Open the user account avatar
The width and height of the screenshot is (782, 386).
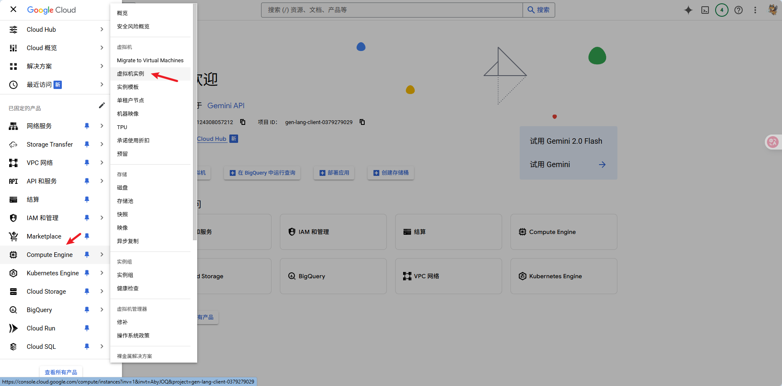click(773, 10)
